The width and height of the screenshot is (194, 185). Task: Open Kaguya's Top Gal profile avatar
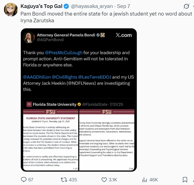(x=11, y=10)
